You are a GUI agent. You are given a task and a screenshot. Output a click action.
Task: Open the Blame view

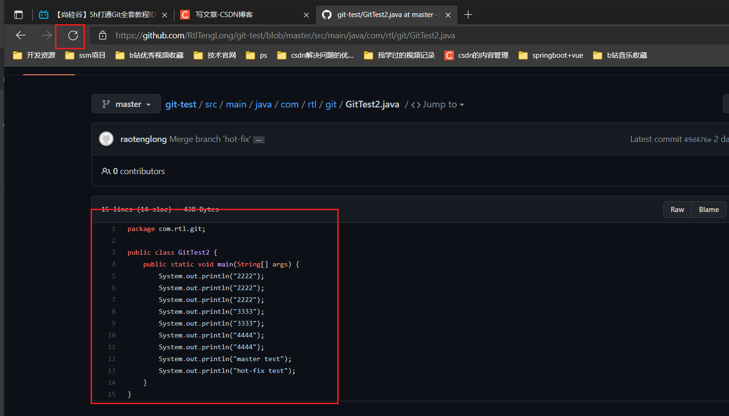click(x=709, y=210)
